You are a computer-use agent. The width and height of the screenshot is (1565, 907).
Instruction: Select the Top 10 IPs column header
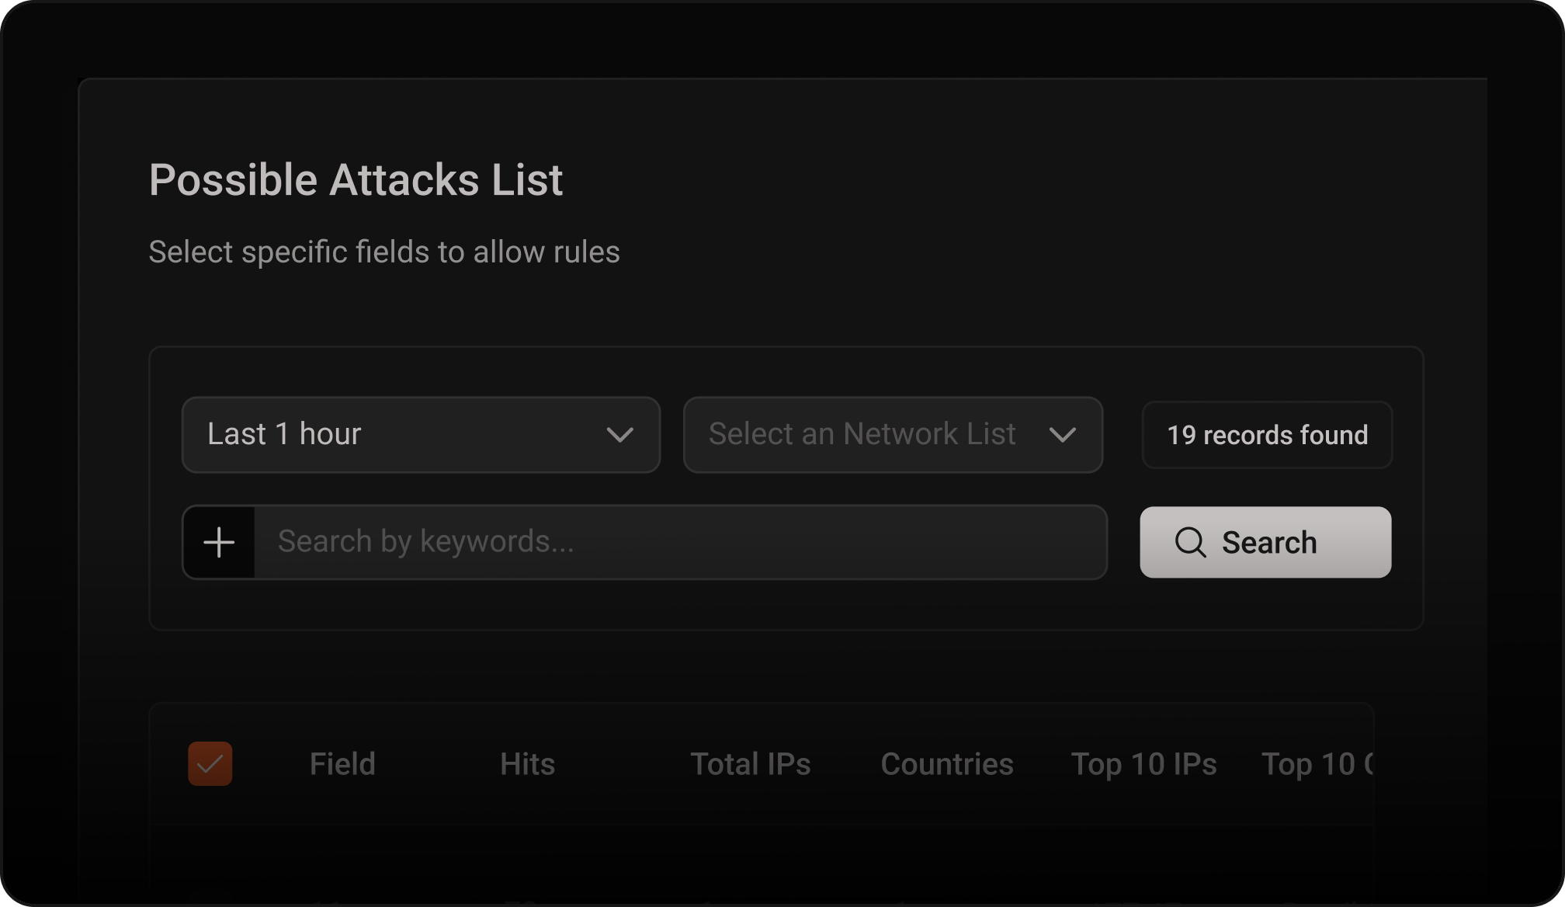click(1143, 764)
